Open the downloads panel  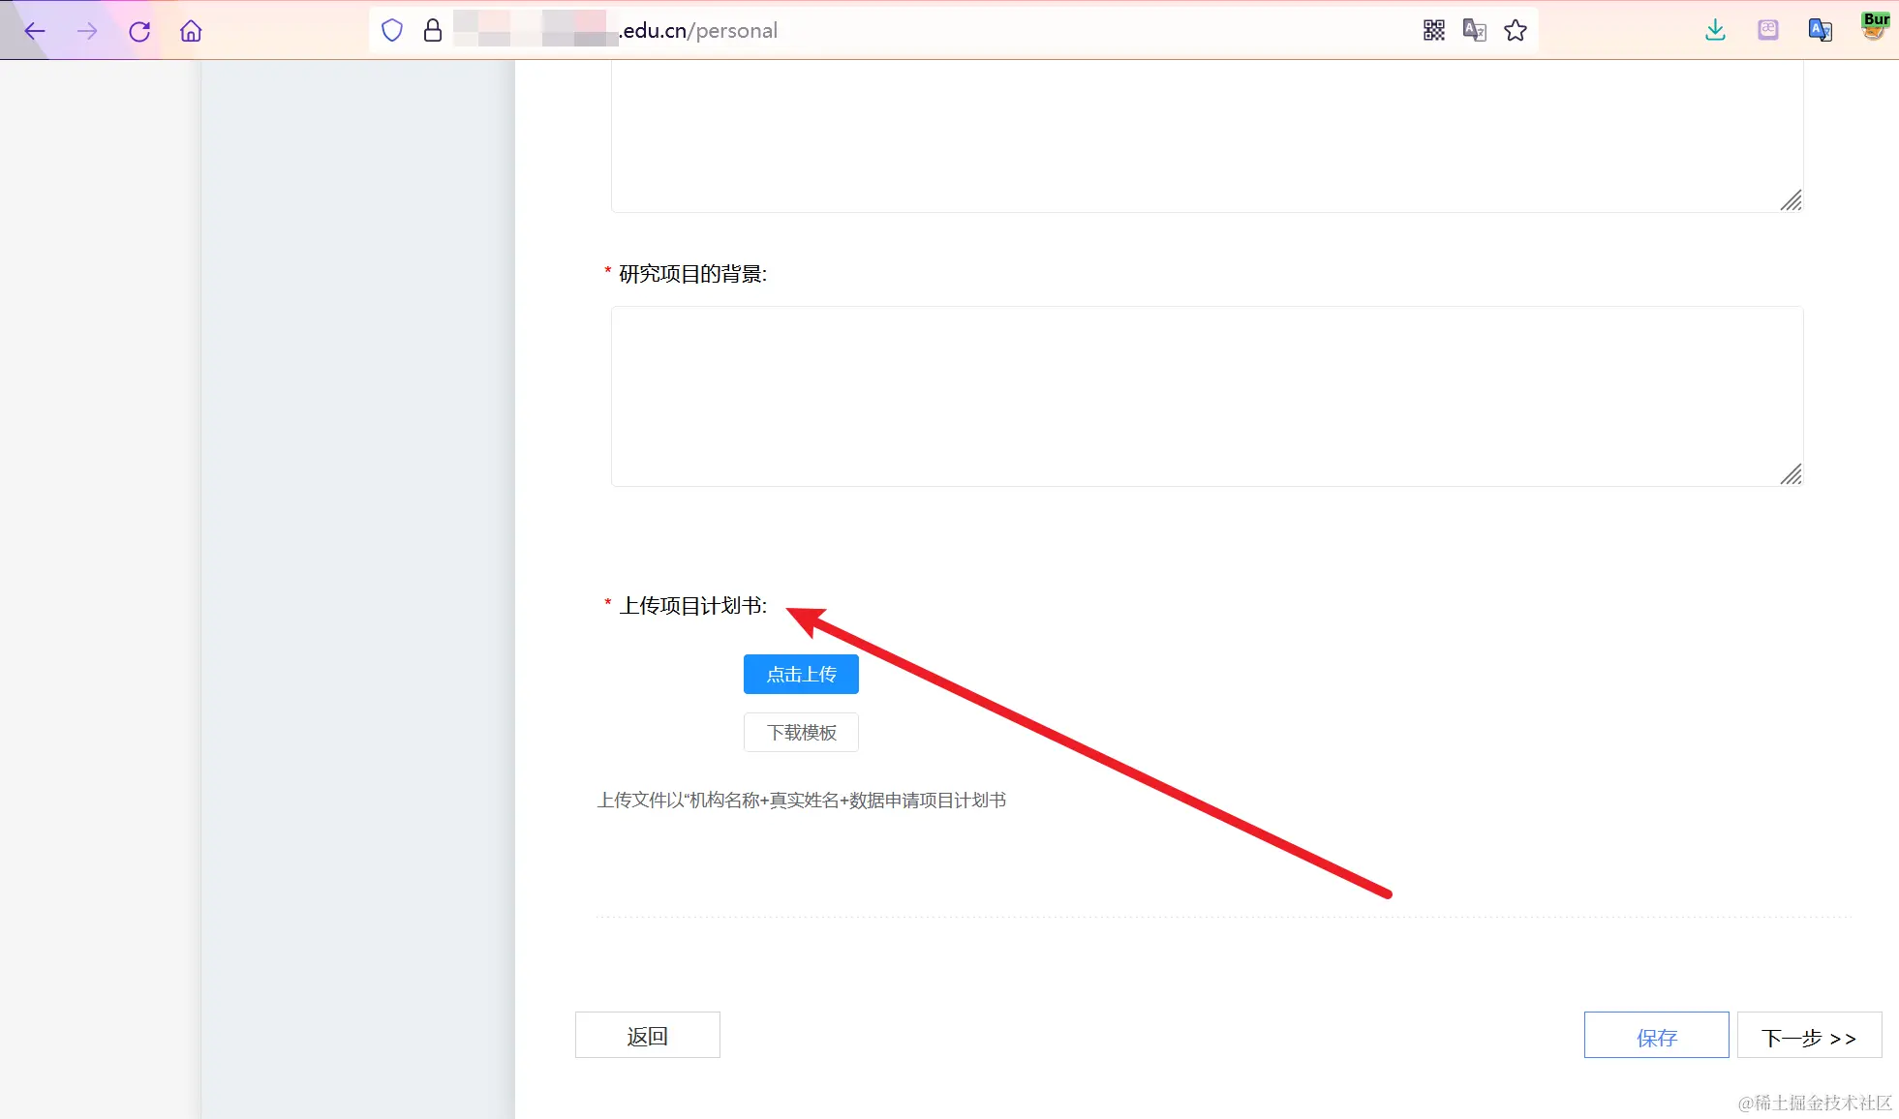(x=1715, y=30)
